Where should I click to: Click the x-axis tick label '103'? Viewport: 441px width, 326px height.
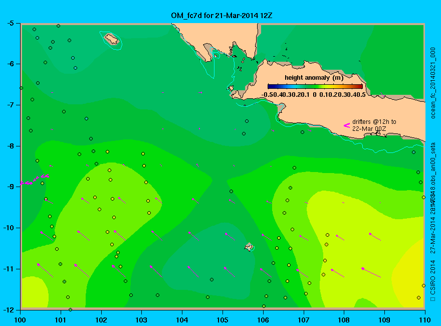(141, 320)
